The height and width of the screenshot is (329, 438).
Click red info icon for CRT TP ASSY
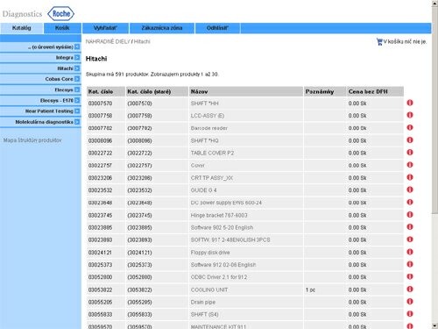(x=410, y=177)
